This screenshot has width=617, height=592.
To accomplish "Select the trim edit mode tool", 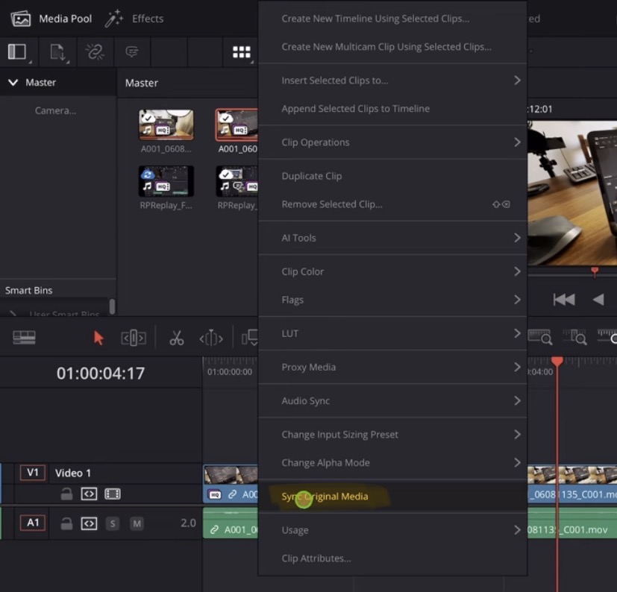I will coord(133,337).
